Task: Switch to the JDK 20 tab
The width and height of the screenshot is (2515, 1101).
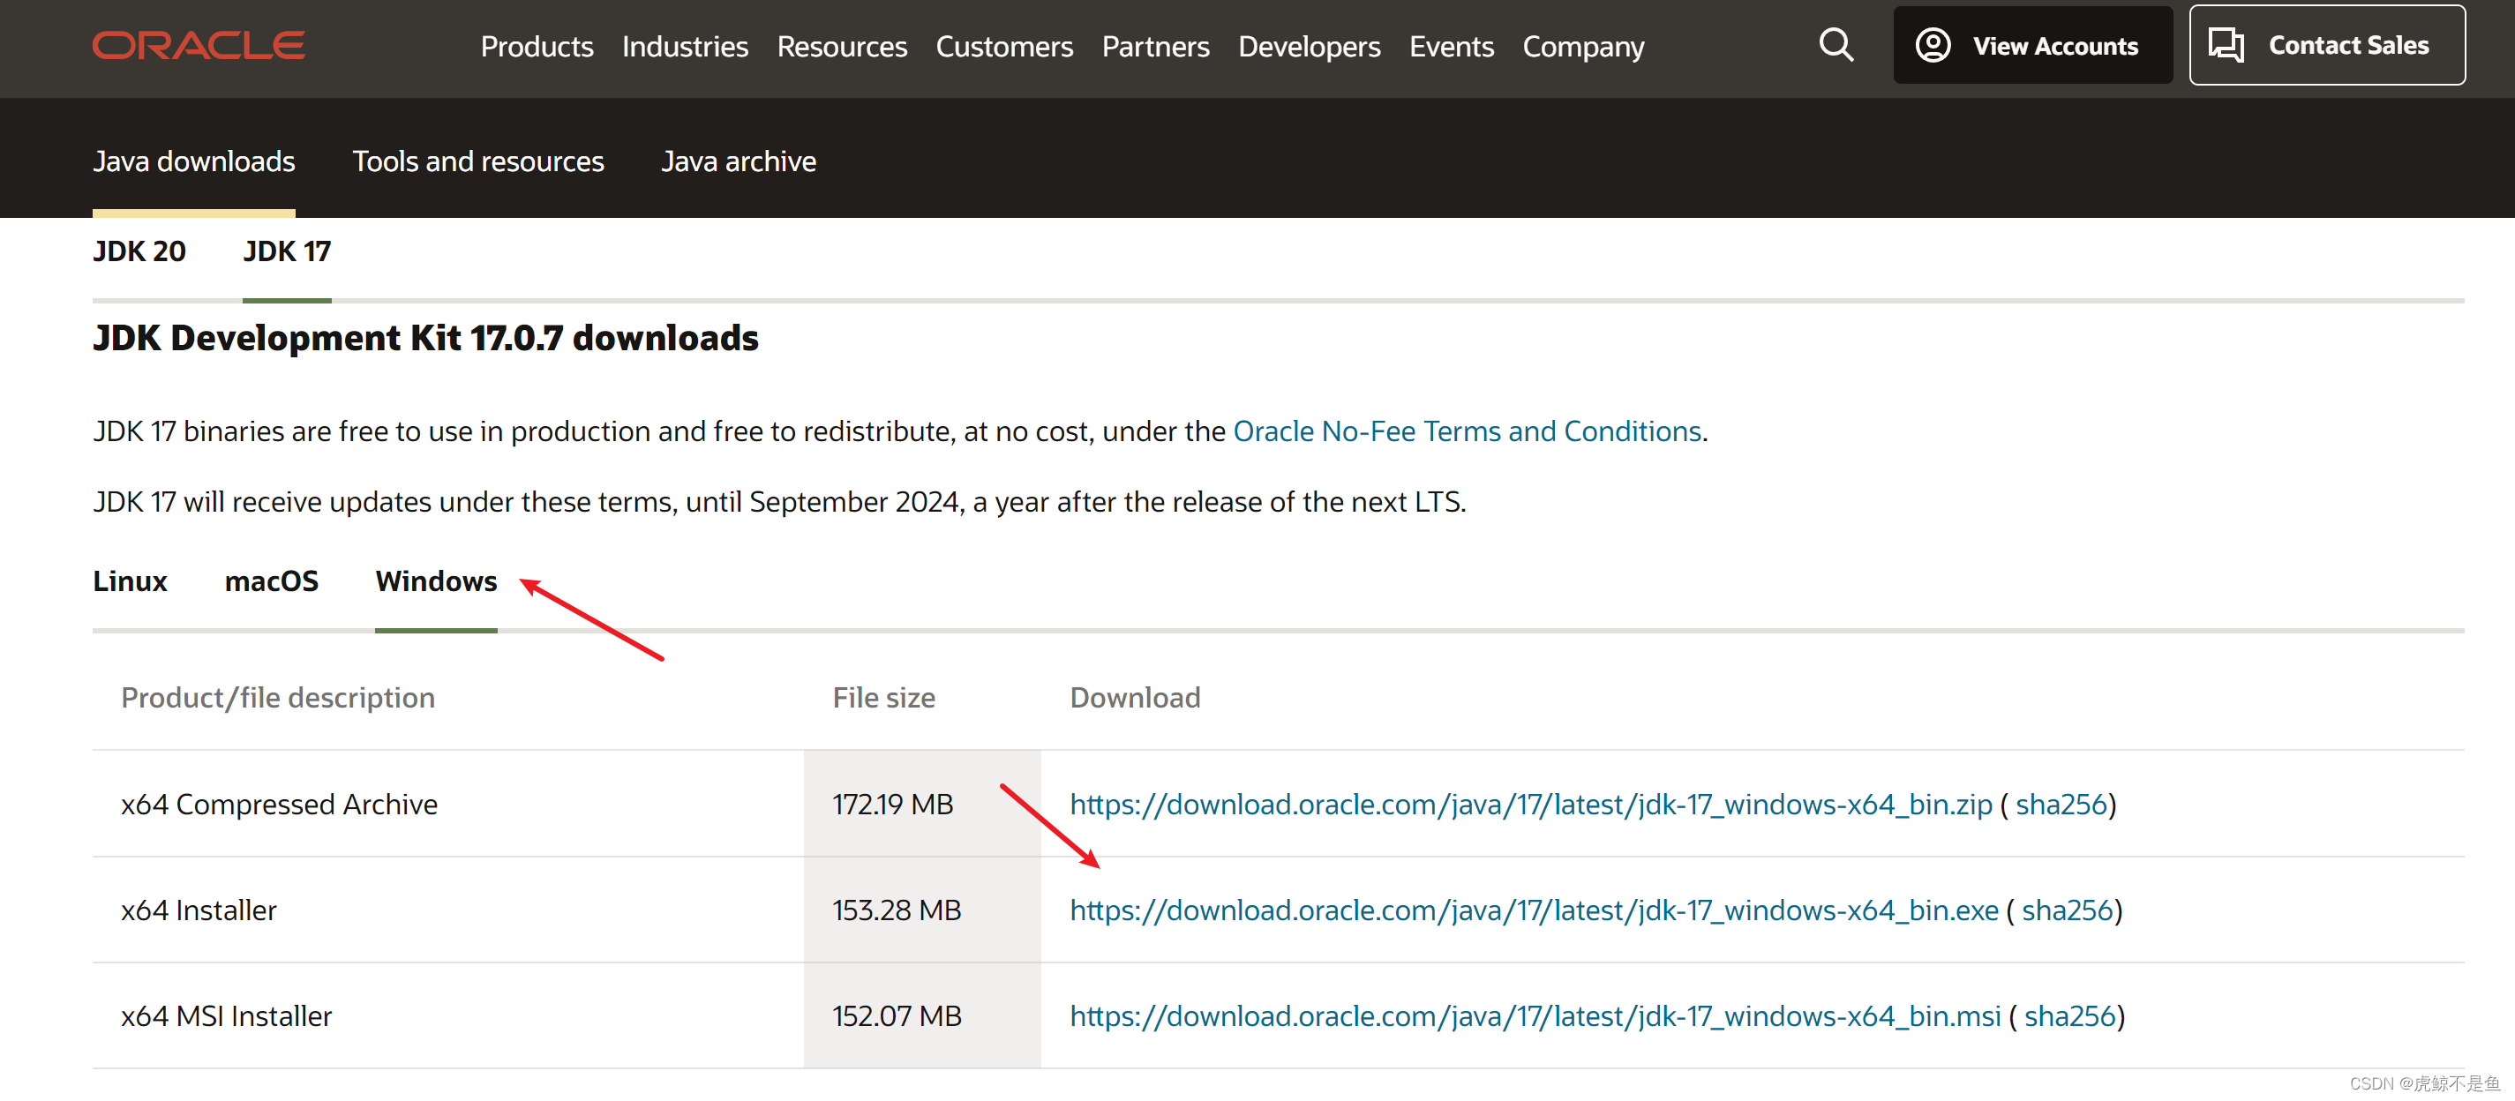Action: pyautogui.click(x=139, y=251)
